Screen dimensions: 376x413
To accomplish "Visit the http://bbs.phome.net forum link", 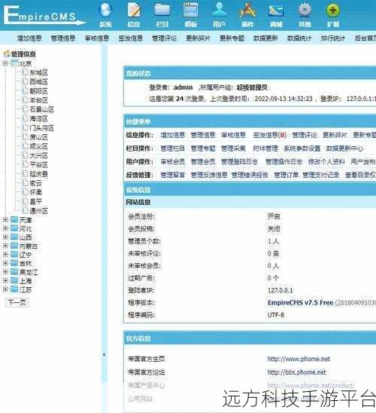I will click(x=297, y=372).
